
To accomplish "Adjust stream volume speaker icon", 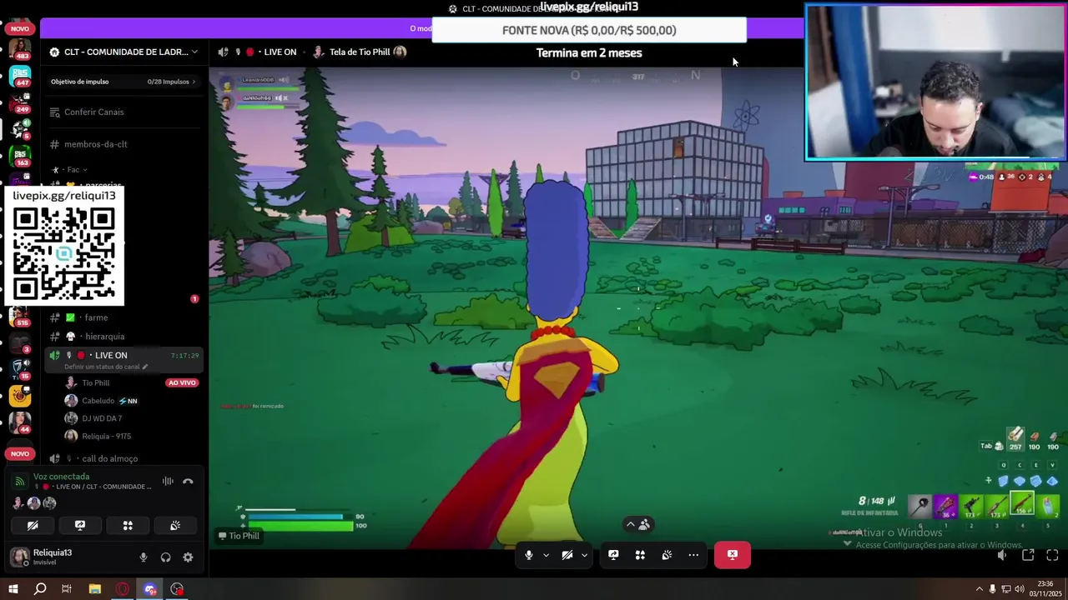I will pyautogui.click(x=1002, y=556).
